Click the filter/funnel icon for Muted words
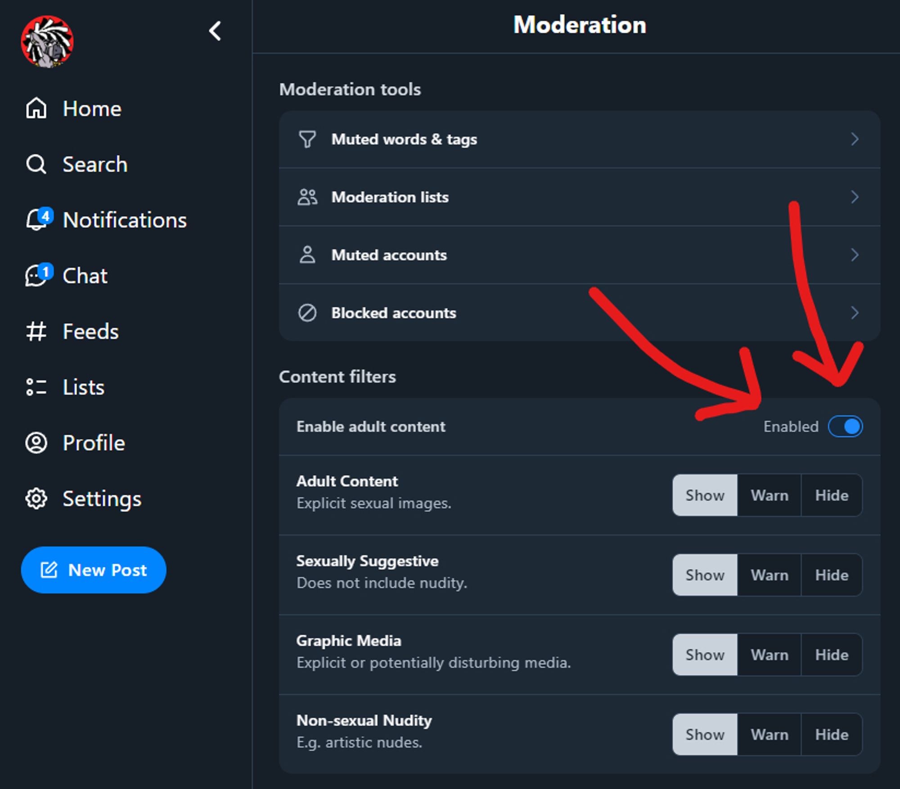This screenshot has width=900, height=789. tap(307, 139)
